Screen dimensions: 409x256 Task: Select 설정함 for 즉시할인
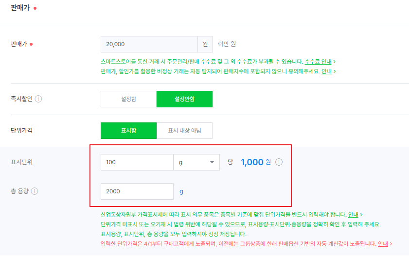click(128, 99)
